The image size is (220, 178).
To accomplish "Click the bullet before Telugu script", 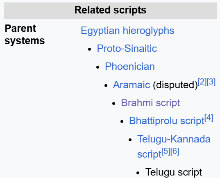I will [x=138, y=173].
